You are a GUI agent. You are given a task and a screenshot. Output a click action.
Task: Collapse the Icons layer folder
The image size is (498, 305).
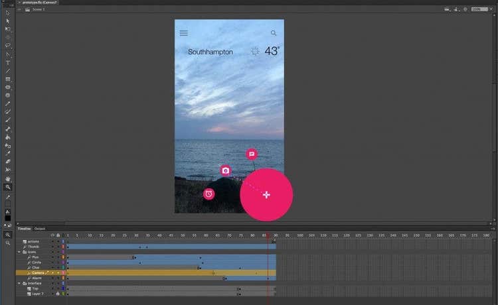pos(19,252)
